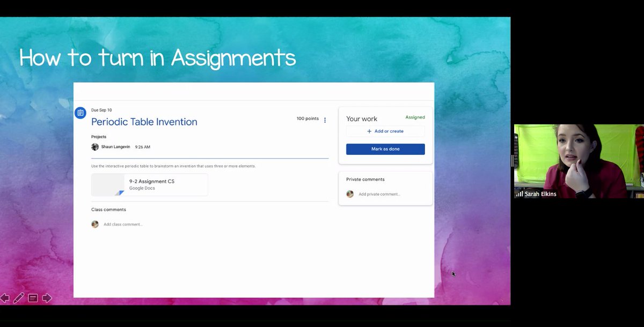Click the How to turn in Assignments title
644x327 pixels.
click(158, 58)
